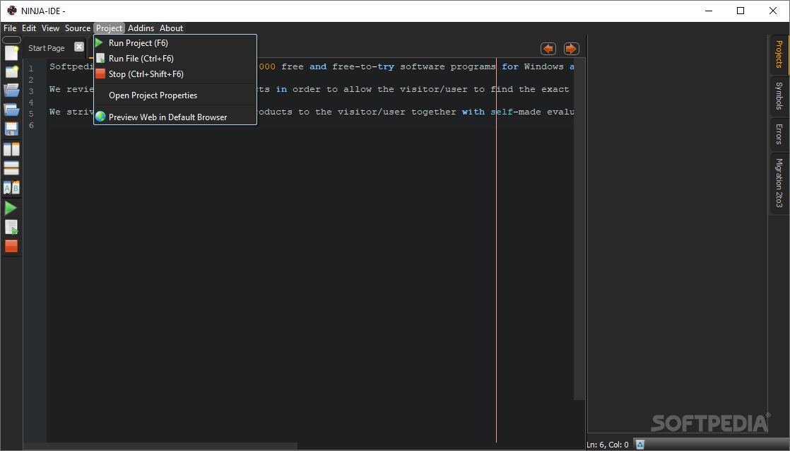The image size is (790, 451).
Task: Close the Start Page tab
Action: coord(79,47)
